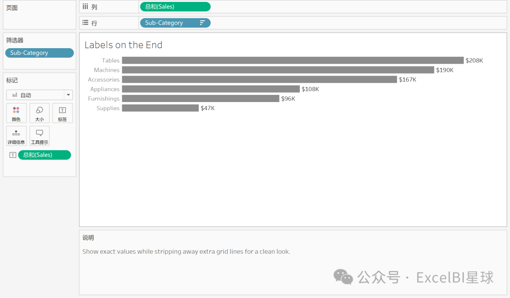Select the Sub-Category pill on Rows

point(170,23)
